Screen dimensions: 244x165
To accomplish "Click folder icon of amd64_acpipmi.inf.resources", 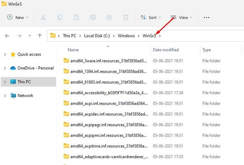I will pyautogui.click(x=66, y=135).
